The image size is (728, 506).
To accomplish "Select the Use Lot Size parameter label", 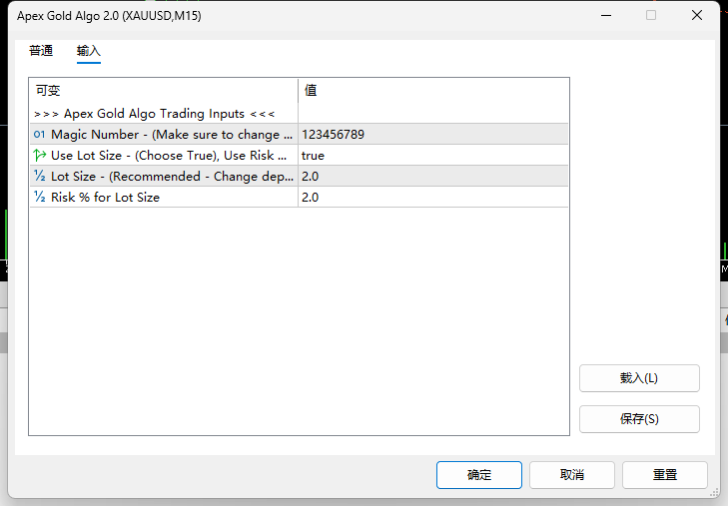I will [169, 156].
